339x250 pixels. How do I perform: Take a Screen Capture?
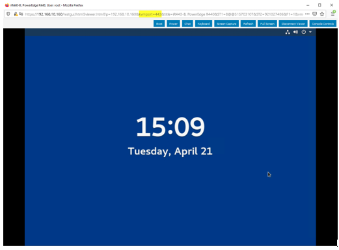click(226, 23)
